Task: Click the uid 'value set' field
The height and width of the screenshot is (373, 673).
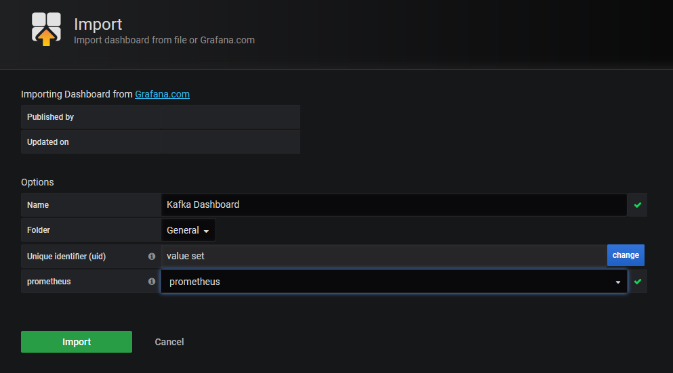Action: [x=384, y=256]
